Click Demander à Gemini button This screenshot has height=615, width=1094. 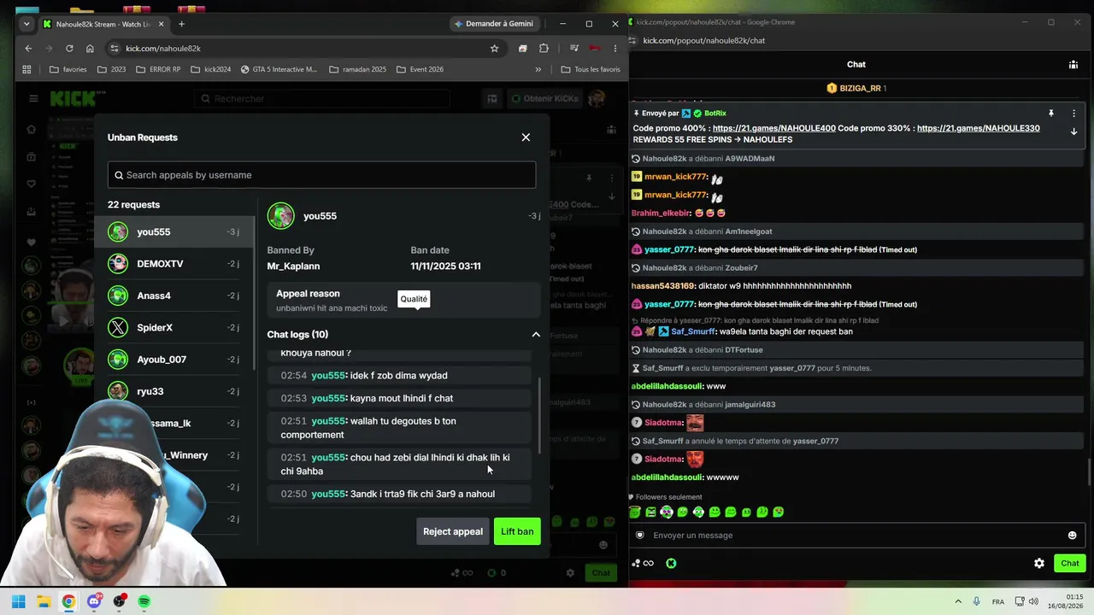(x=494, y=24)
